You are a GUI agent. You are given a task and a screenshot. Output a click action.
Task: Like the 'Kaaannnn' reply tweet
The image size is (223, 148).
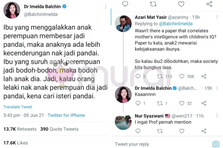click(x=182, y=103)
